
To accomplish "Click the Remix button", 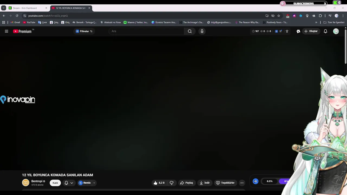I will [x=85, y=183].
